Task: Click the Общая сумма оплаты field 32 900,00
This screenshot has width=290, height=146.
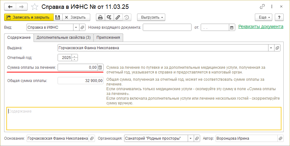Action: tap(80, 81)
